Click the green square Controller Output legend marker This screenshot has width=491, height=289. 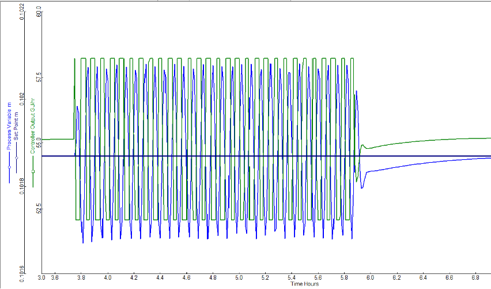click(33, 171)
